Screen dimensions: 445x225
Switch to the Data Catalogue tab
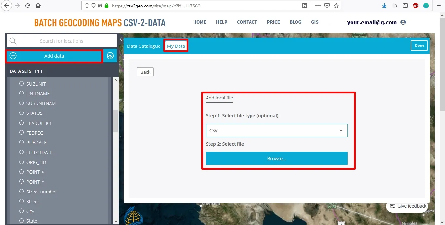(144, 46)
